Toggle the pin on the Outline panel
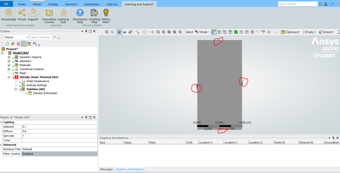Image resolution: width=340 pixels, height=173 pixels. tap(86, 31)
